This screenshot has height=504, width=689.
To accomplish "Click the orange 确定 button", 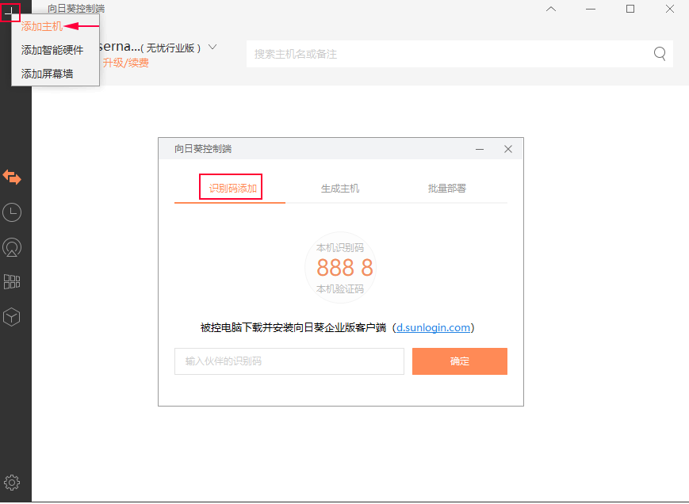I will pyautogui.click(x=460, y=361).
